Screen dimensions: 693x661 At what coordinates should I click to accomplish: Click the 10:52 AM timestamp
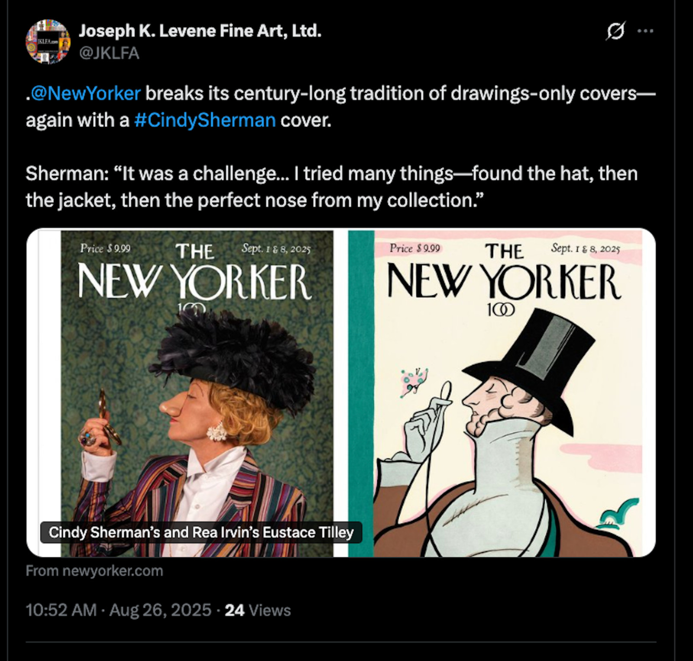pos(61,610)
